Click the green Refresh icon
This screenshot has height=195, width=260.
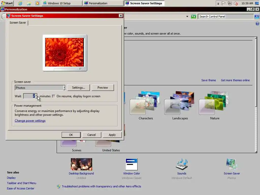pos(193,17)
